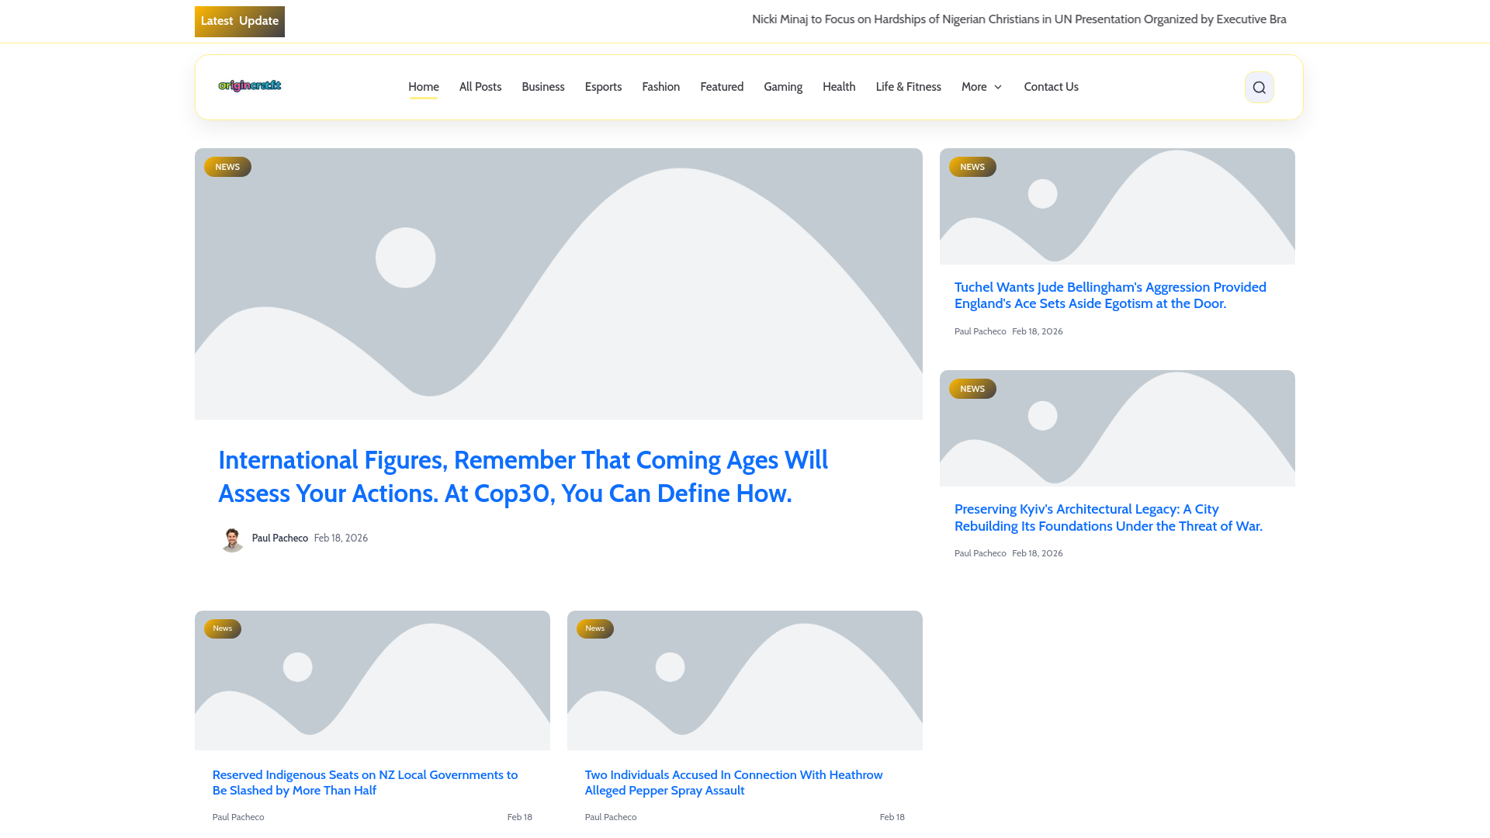
Task: Click the NEWS badge on the featured post
Action: (x=227, y=167)
